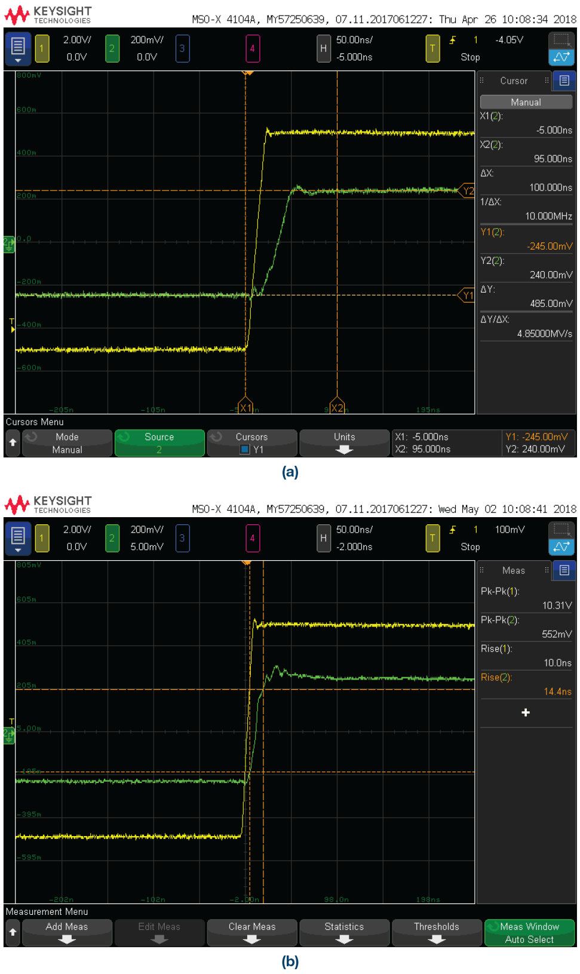Enable channel 4 in the top scope
Screen dimensions: 580x974
click(x=252, y=48)
